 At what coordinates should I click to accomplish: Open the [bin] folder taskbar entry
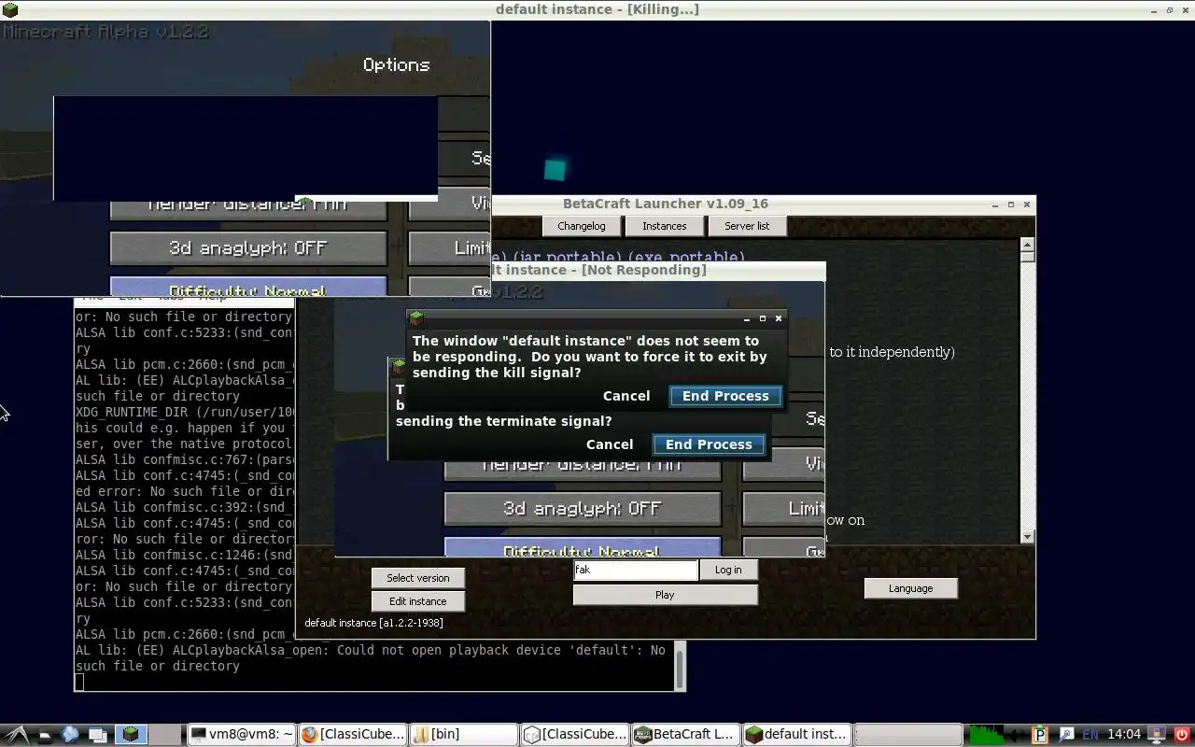pos(464,734)
